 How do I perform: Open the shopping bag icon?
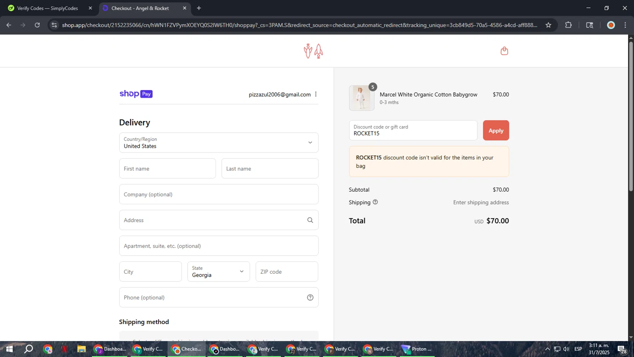click(504, 51)
